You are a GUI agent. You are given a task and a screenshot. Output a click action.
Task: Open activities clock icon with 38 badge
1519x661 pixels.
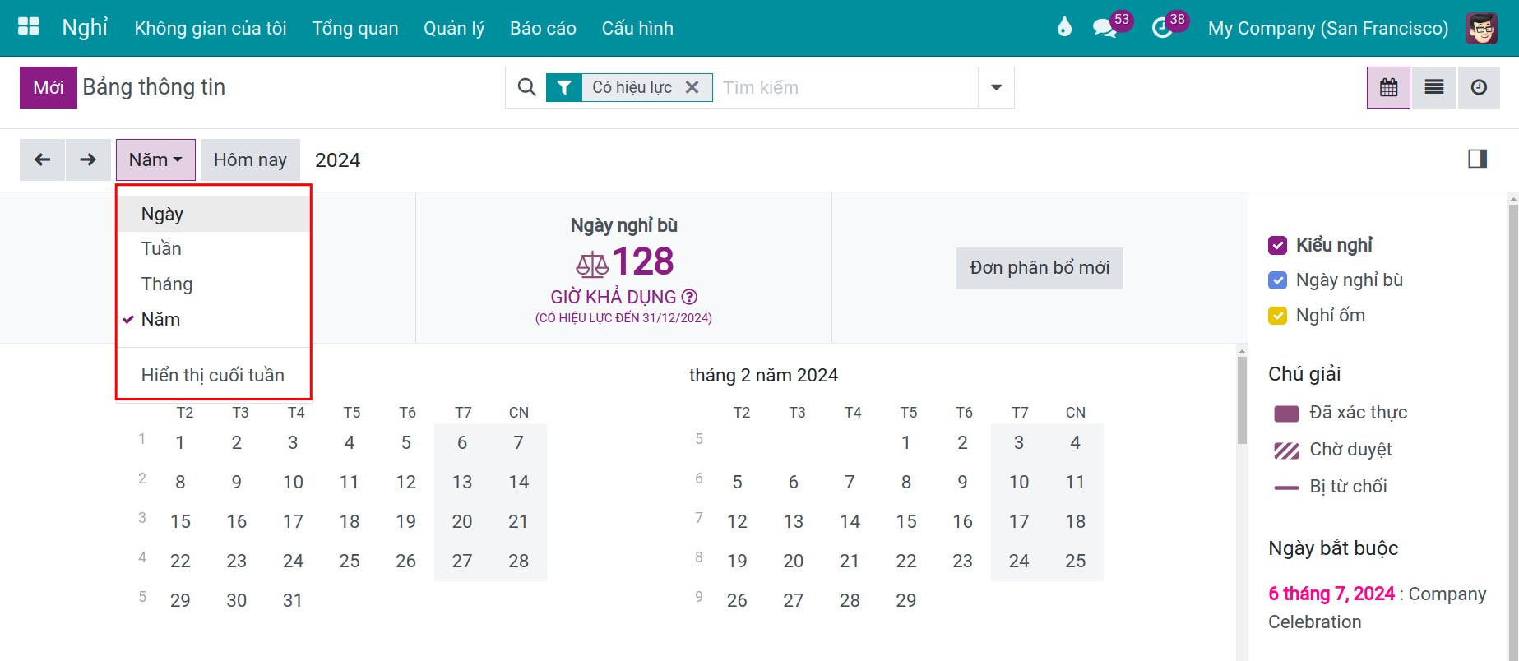[x=1162, y=28]
